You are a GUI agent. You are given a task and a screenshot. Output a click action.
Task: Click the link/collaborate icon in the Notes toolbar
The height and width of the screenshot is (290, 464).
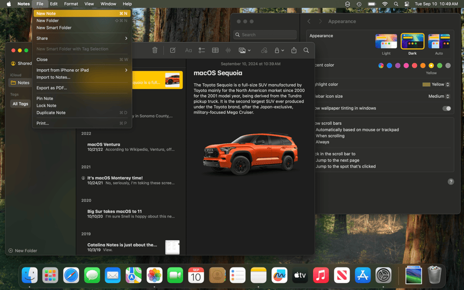(264, 50)
